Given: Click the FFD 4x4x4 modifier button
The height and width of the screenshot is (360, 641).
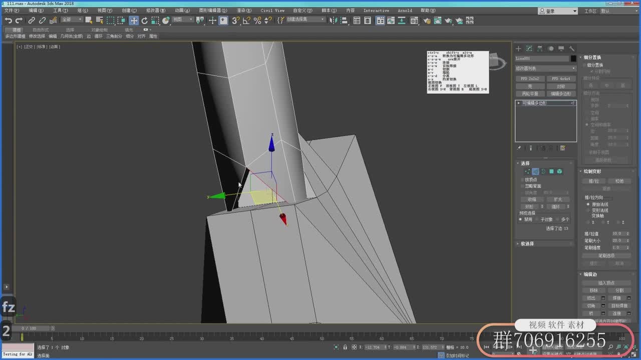Looking at the screenshot, I should pyautogui.click(x=561, y=79).
